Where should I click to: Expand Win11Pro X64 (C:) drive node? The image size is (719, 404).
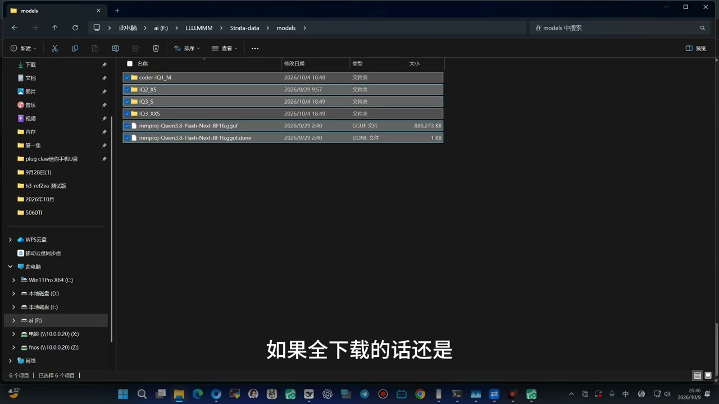13,280
